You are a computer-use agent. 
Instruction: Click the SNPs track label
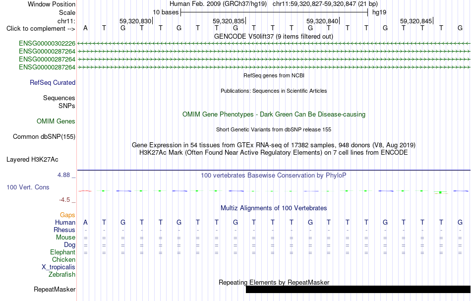[67, 106]
